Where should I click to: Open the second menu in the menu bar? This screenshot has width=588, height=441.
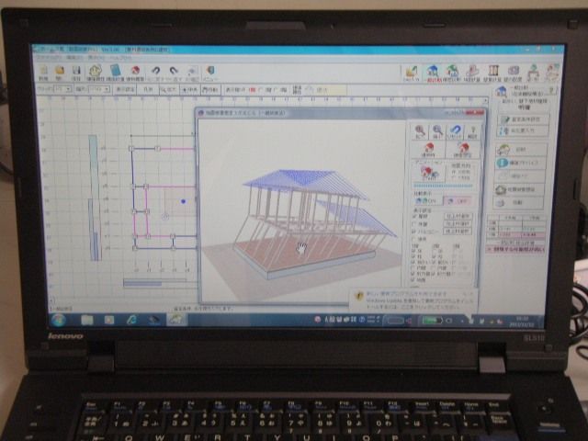click(x=74, y=58)
